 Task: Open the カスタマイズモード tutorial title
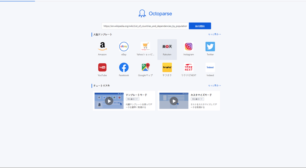201,95
